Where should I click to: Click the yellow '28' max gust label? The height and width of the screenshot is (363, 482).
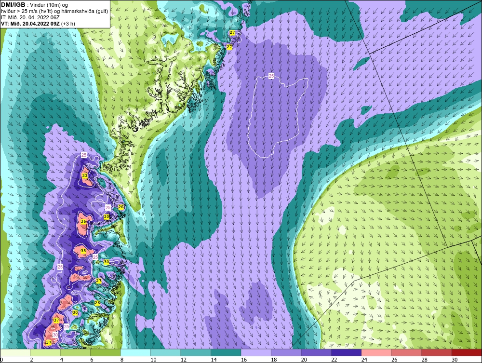(121, 207)
